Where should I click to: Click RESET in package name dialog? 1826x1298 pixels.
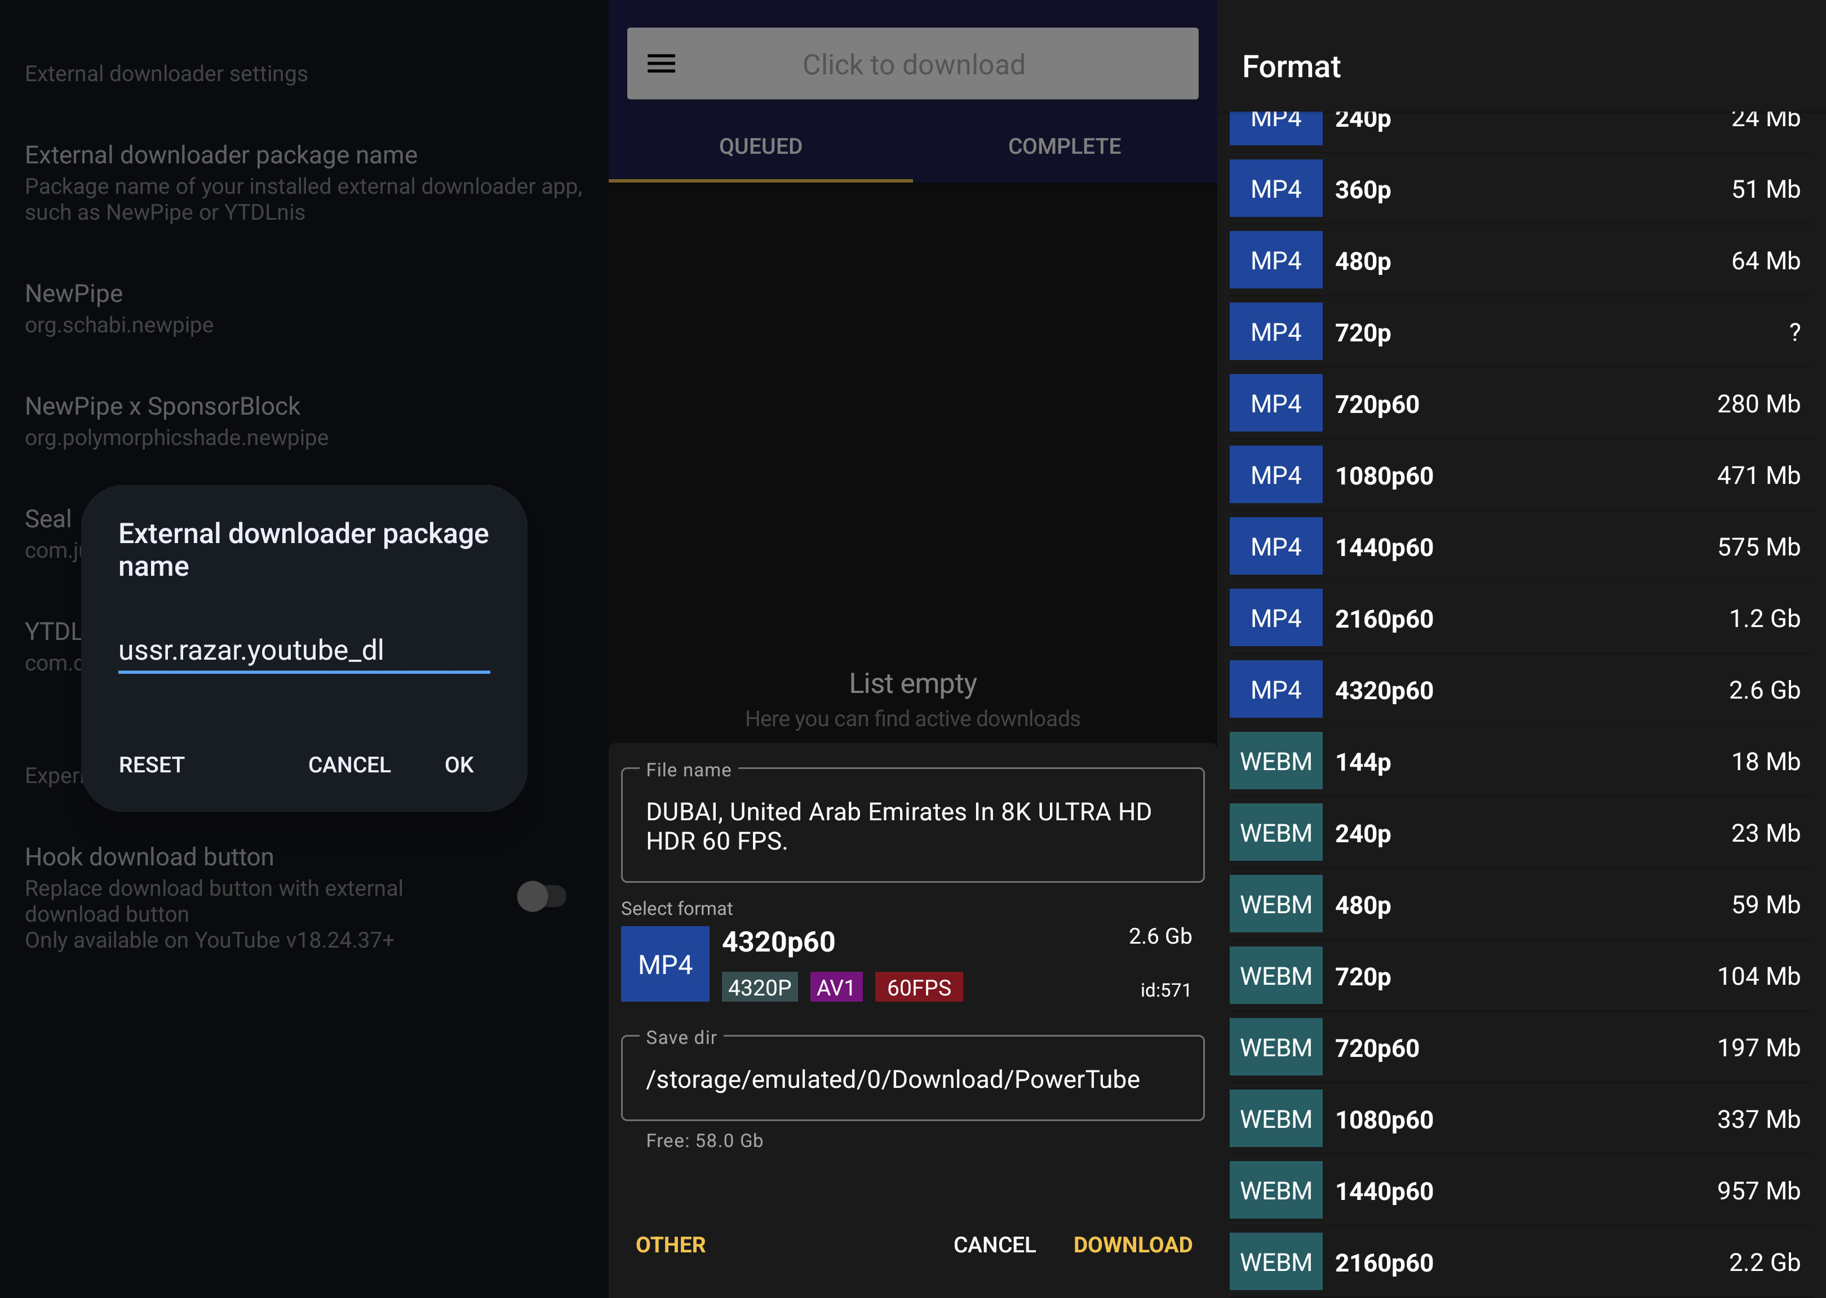tap(151, 765)
